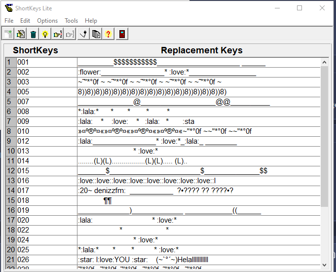Open the Options menu
This screenshot has height=272, width=336.
click(x=47, y=21)
